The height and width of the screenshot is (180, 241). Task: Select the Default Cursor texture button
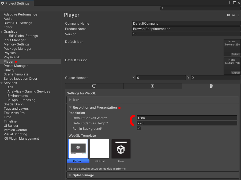tap(236, 73)
